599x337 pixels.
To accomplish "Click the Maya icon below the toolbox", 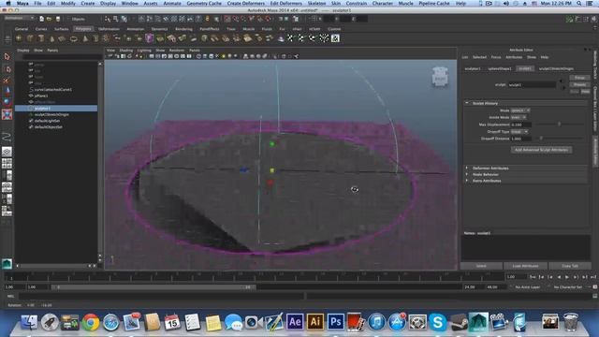I will click(x=7, y=264).
